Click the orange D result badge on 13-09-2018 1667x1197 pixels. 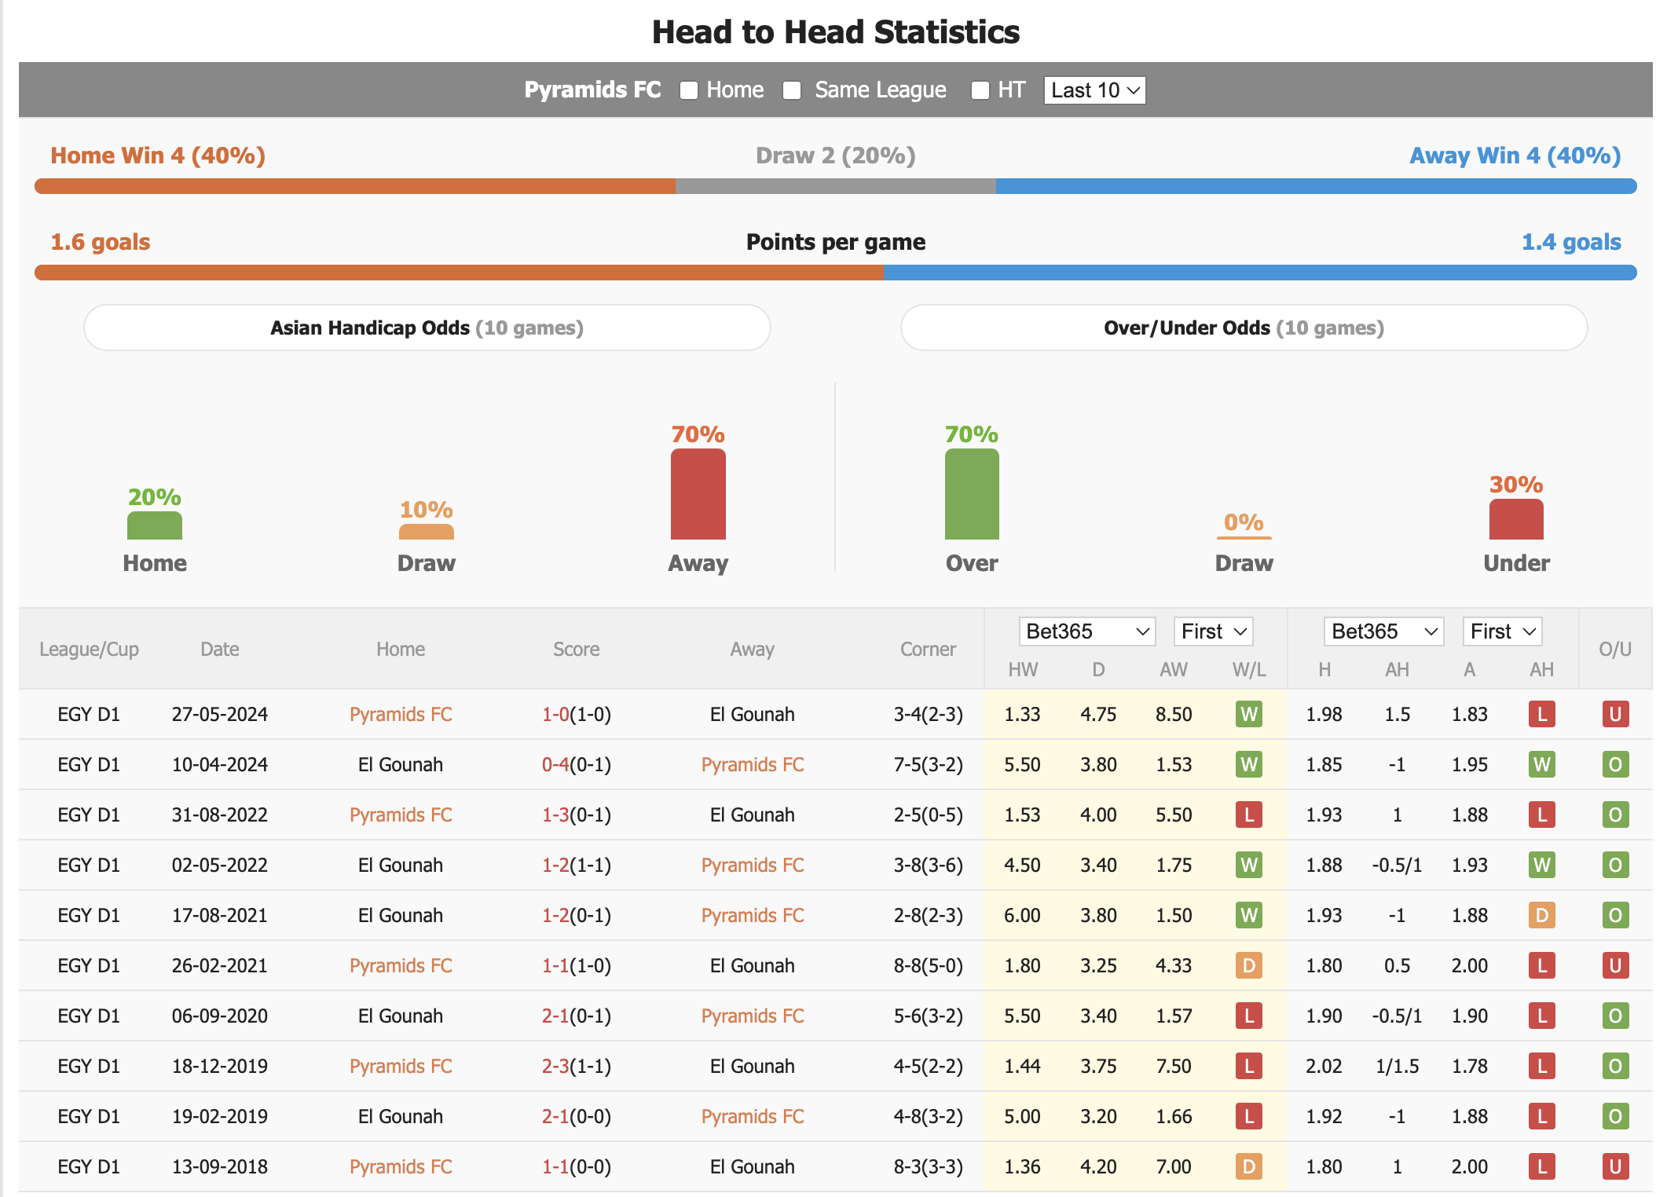click(1249, 1166)
